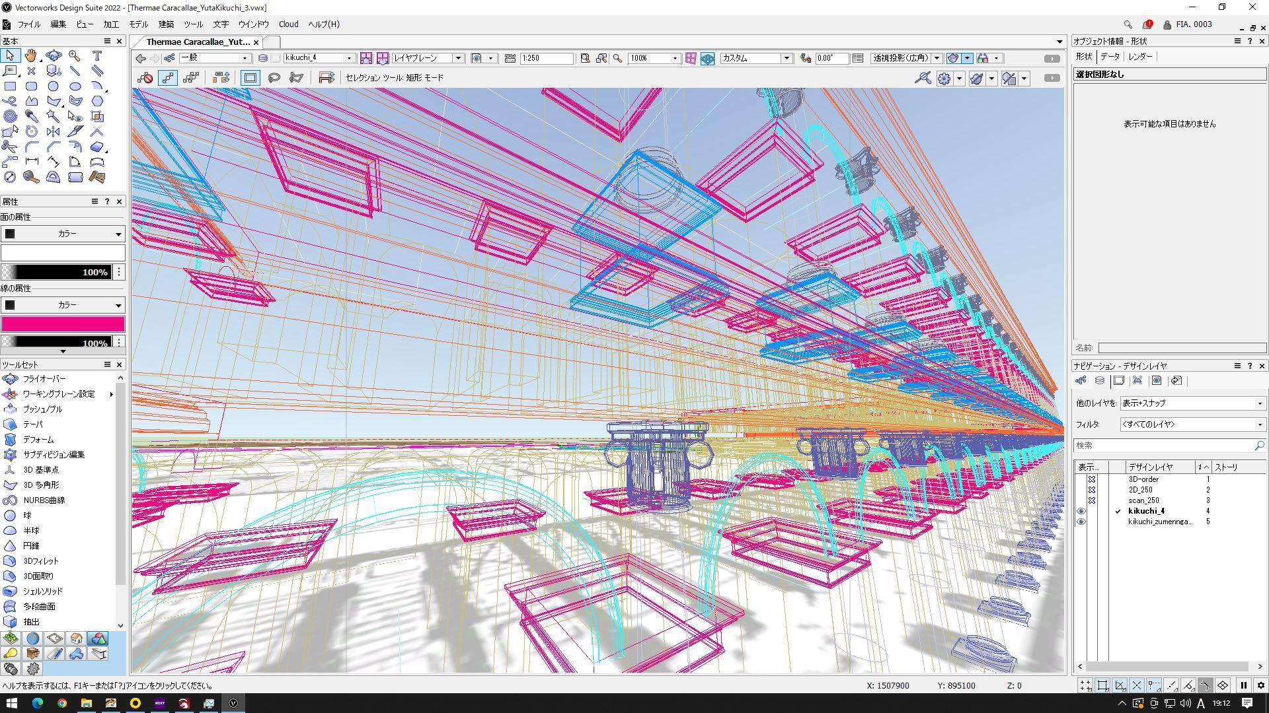Screen dimensions: 1269x713
Task: Select the Mirror tool
Action: pos(53,131)
